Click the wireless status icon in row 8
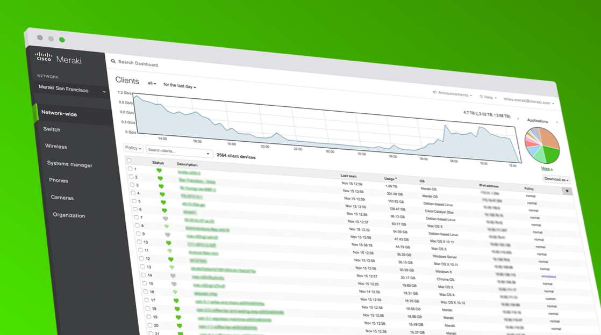 [166, 227]
